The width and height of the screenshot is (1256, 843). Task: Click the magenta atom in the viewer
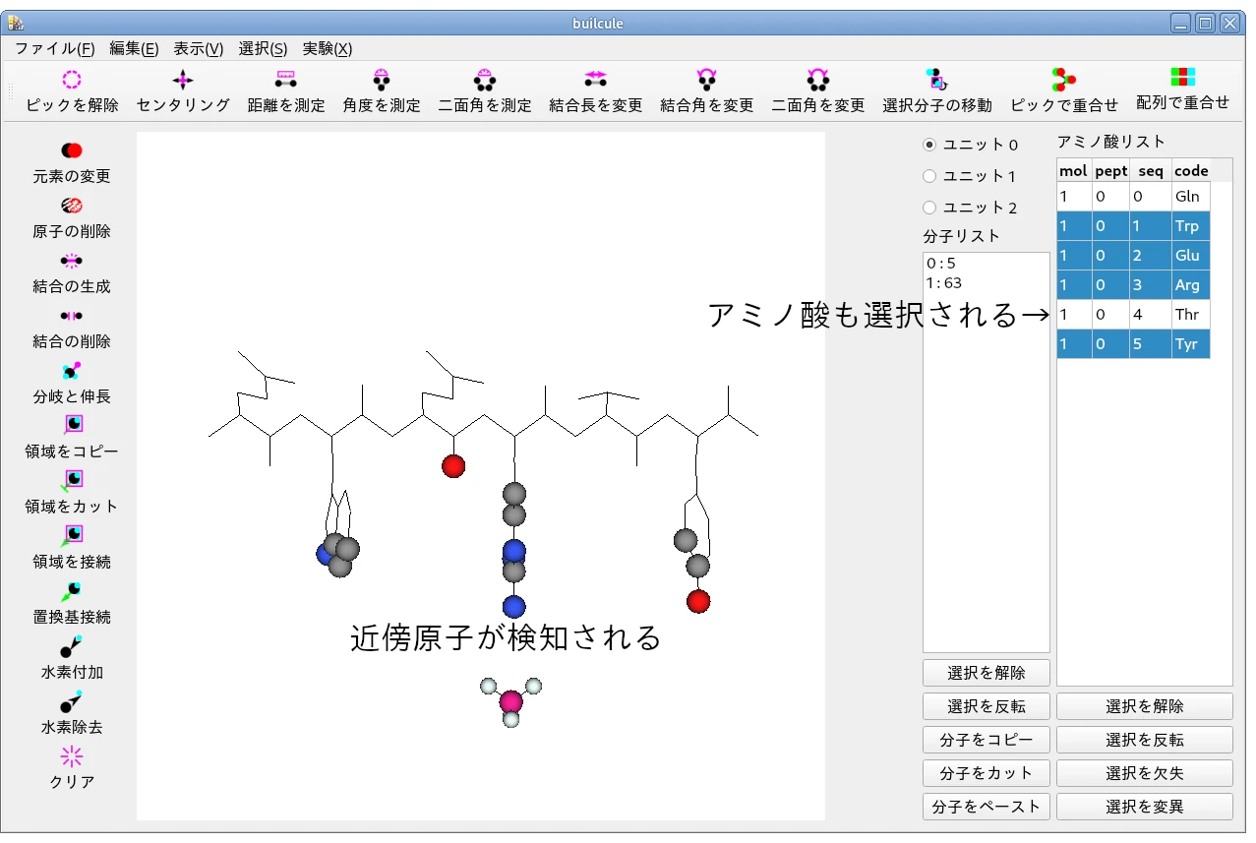[x=510, y=701]
